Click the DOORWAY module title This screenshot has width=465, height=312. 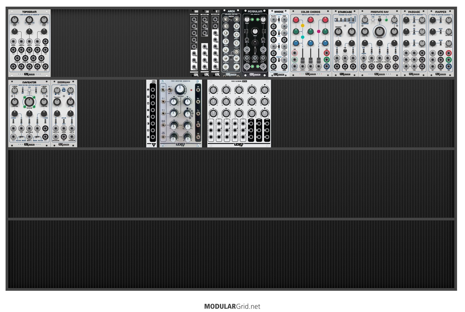(64, 82)
